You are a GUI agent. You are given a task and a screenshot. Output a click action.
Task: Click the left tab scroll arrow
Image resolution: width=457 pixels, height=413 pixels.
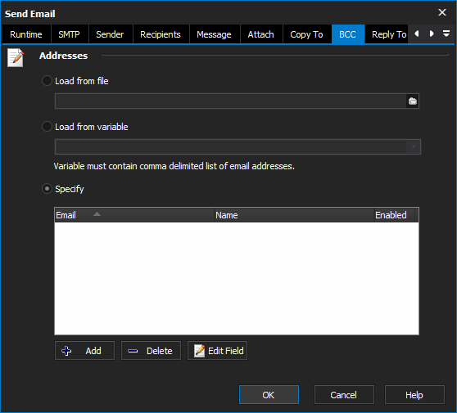point(417,34)
